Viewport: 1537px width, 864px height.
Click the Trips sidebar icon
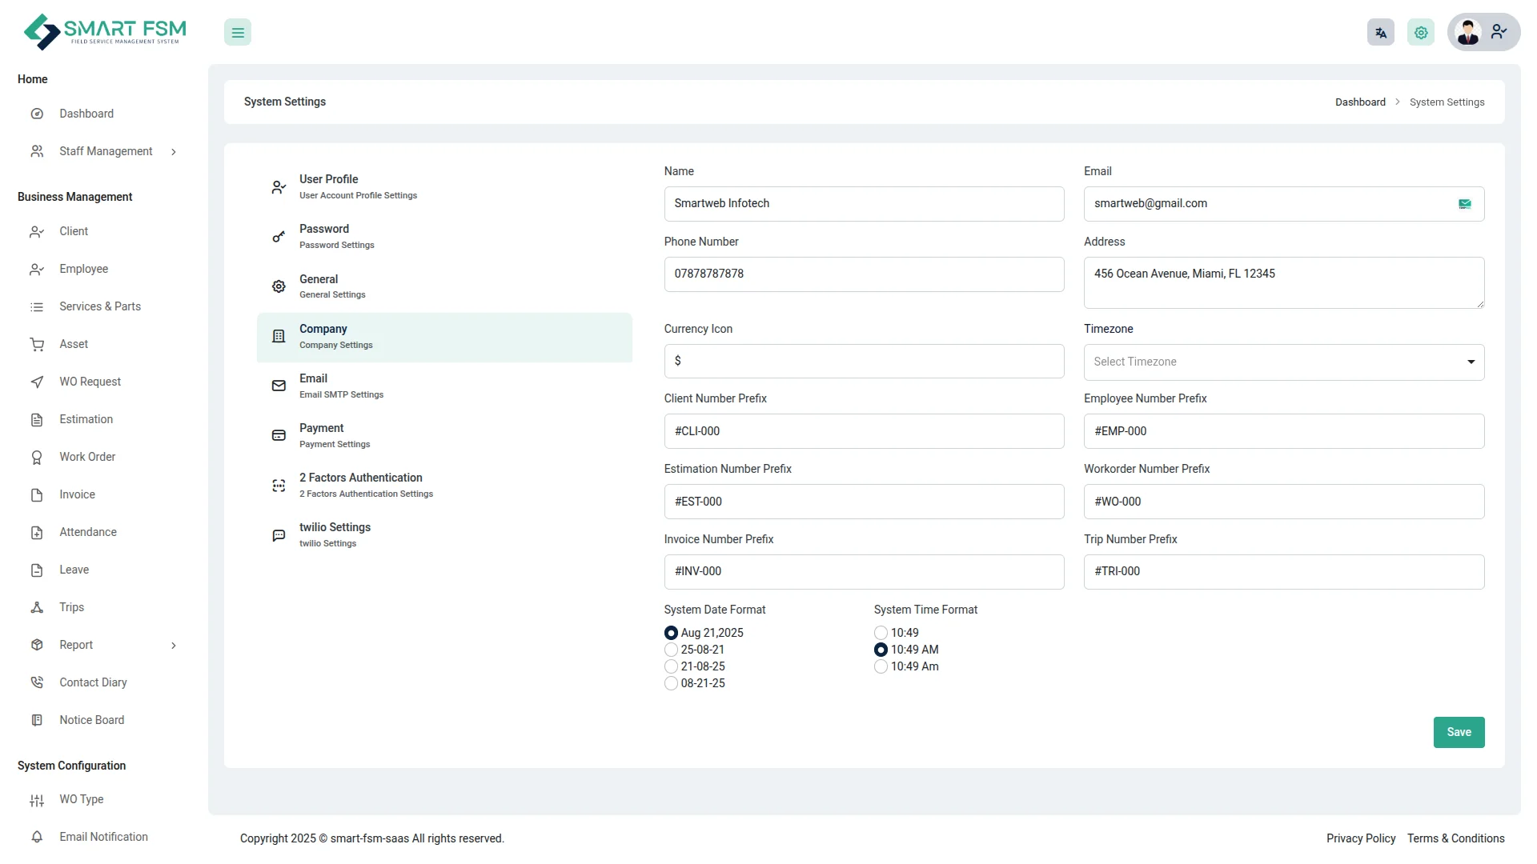coord(37,608)
